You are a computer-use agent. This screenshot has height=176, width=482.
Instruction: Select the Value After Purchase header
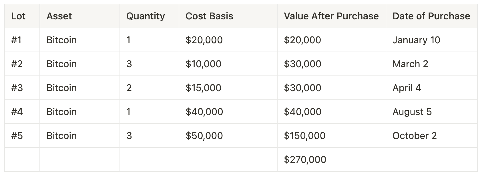pos(331,16)
